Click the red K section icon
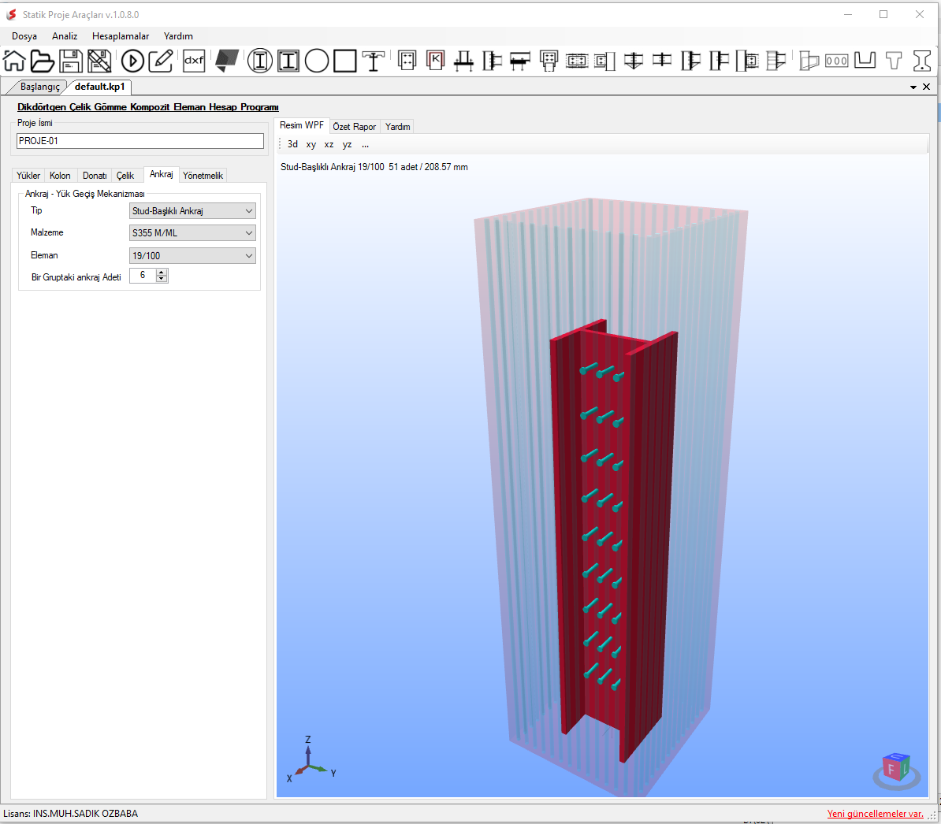The height and width of the screenshot is (824, 941). click(436, 60)
